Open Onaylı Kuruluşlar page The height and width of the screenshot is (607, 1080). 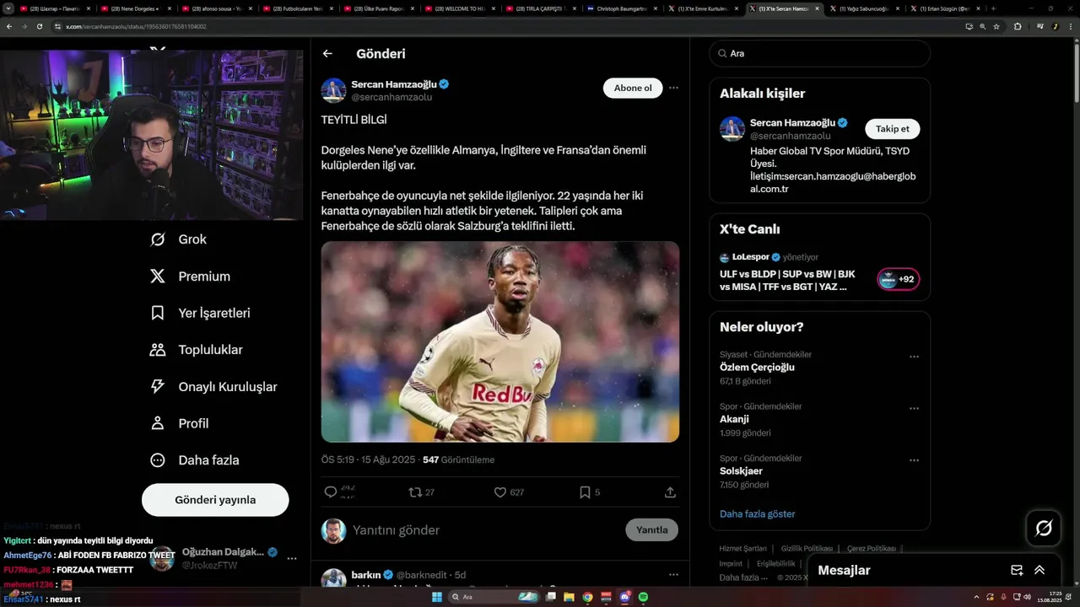coord(213,387)
